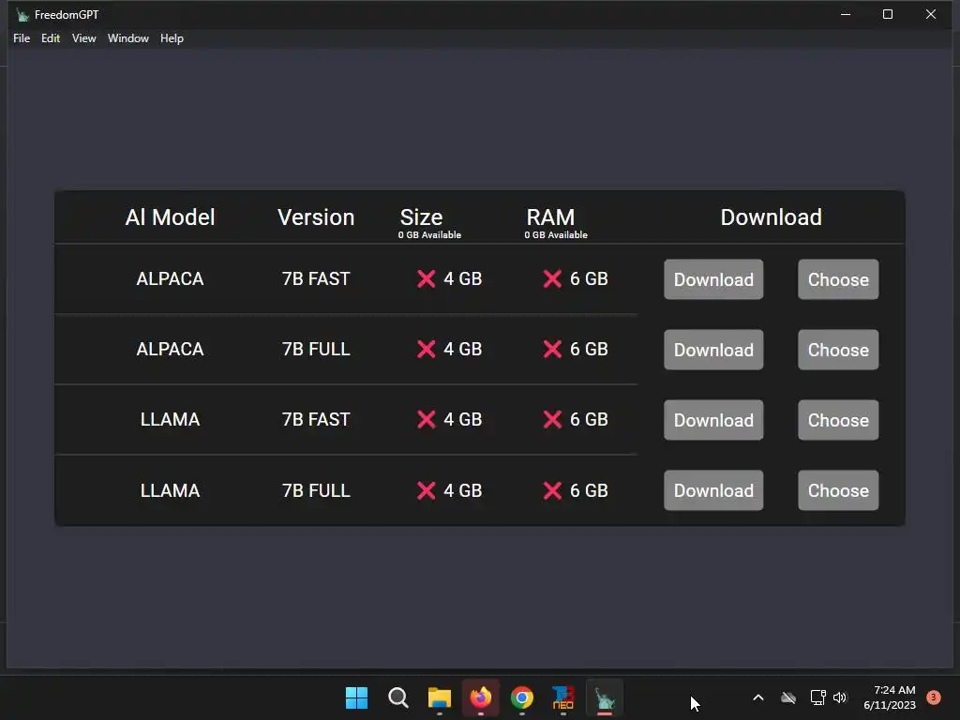The image size is (960, 720).
Task: Click '0 GB Available' under Size
Action: click(x=429, y=235)
